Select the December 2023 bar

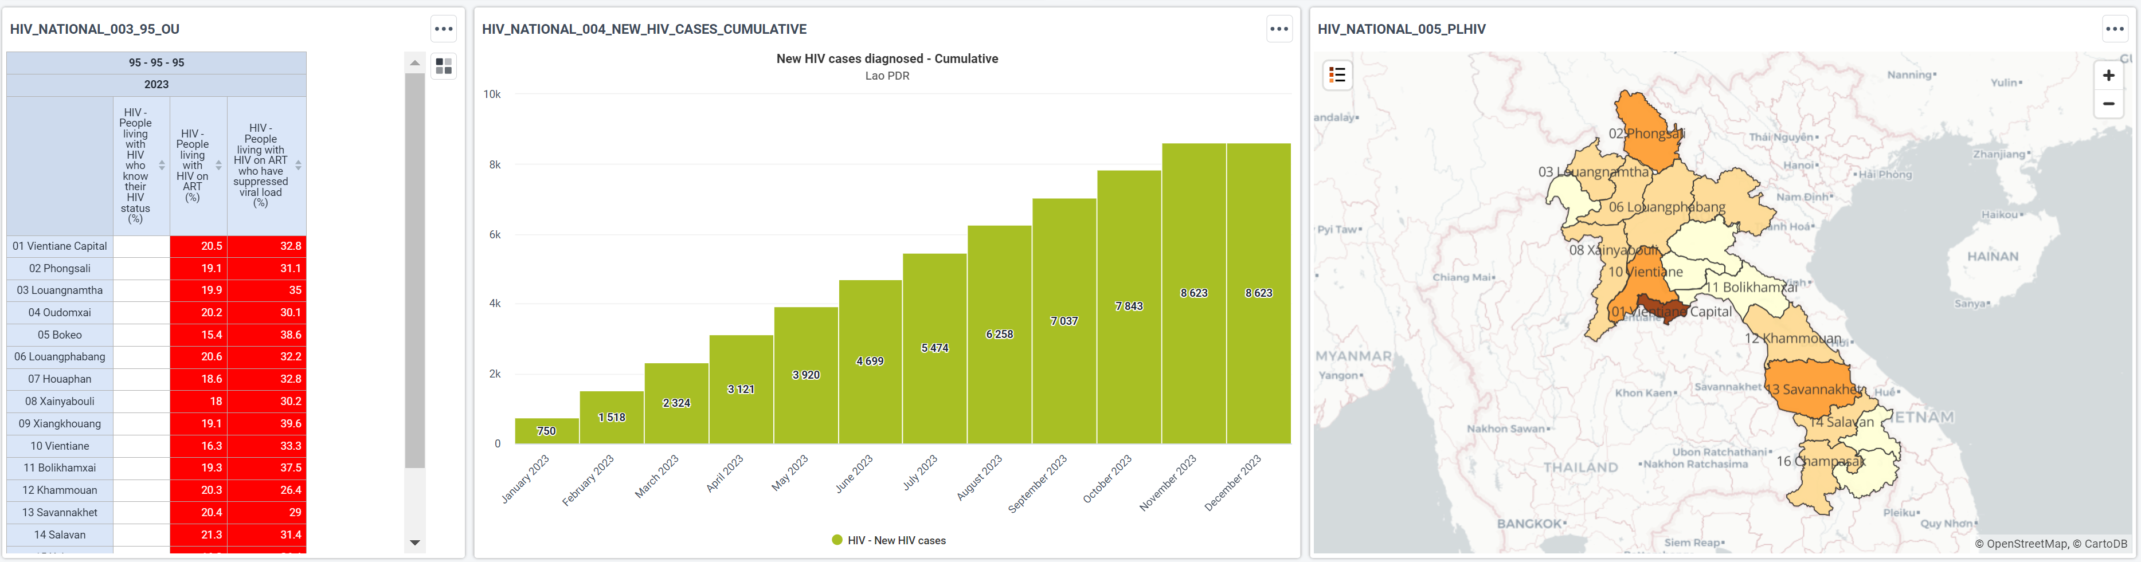pyautogui.click(x=1258, y=294)
